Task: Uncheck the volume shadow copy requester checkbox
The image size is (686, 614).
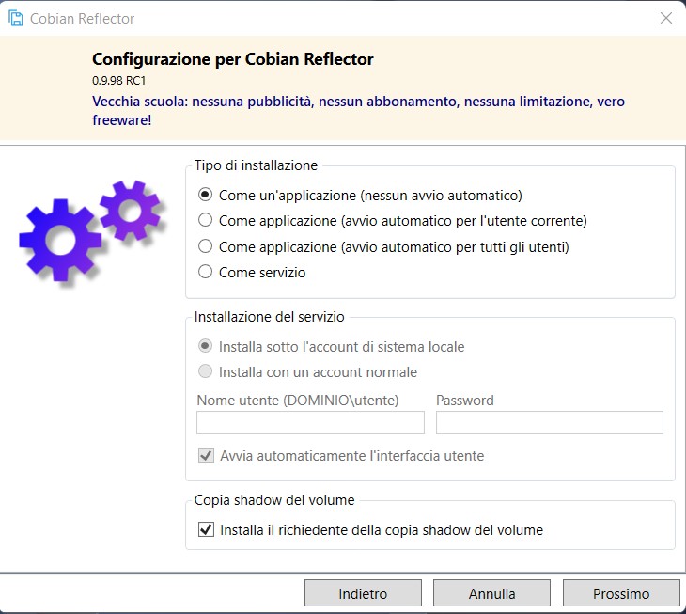Action: click(x=206, y=529)
